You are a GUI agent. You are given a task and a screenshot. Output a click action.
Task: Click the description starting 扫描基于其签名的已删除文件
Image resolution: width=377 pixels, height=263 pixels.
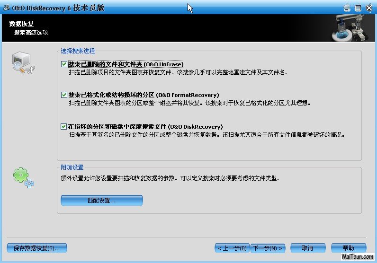pos(207,135)
